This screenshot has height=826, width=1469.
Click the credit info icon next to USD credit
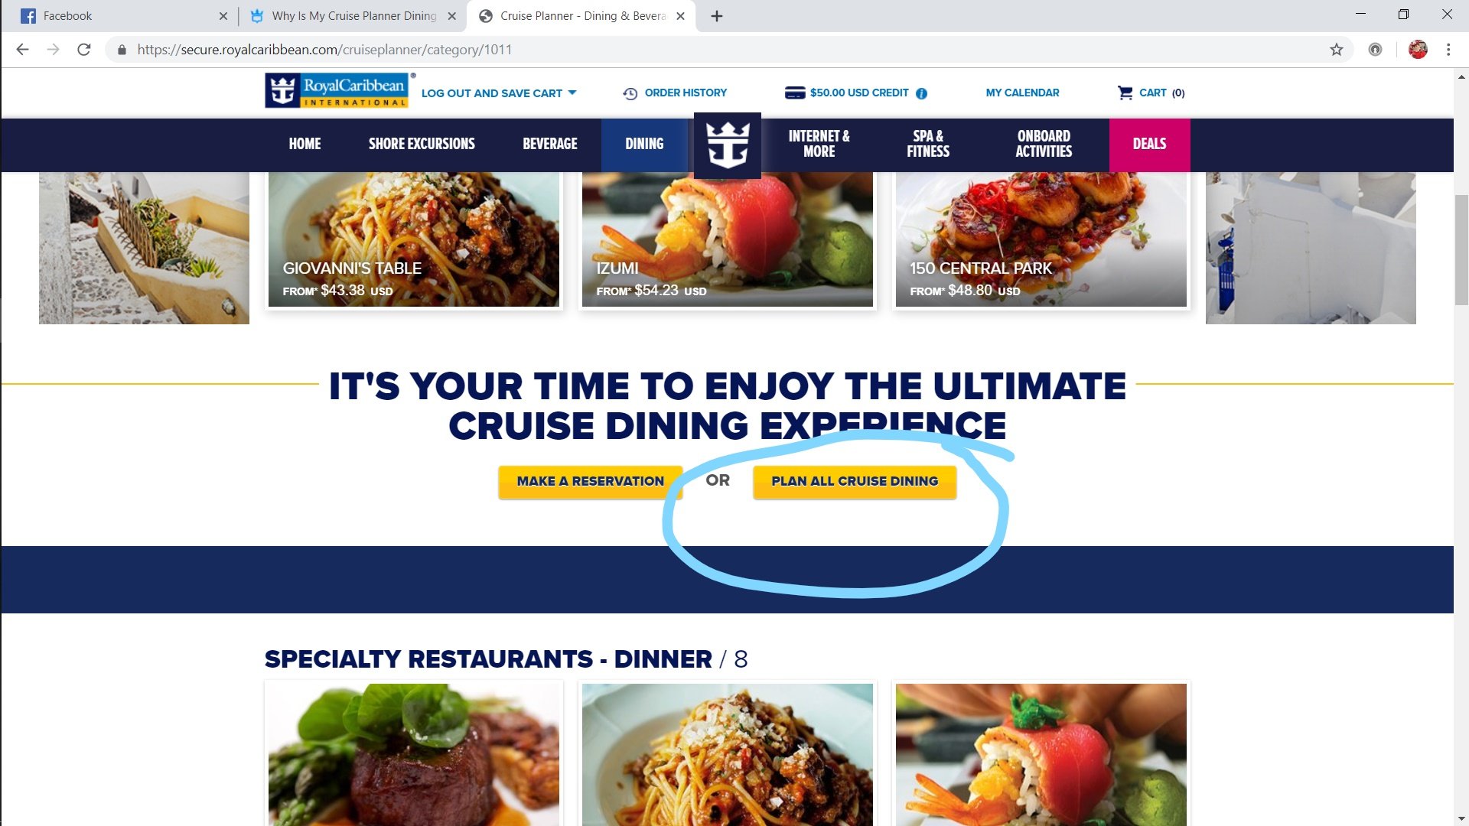(922, 93)
